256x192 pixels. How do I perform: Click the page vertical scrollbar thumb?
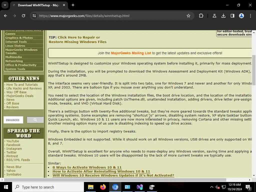click(x=254, y=70)
